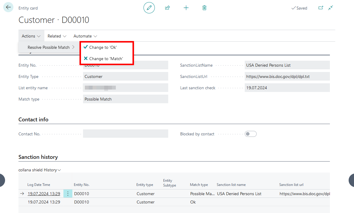
Task: Sort by Log Date Time column
Action: pos(39,184)
